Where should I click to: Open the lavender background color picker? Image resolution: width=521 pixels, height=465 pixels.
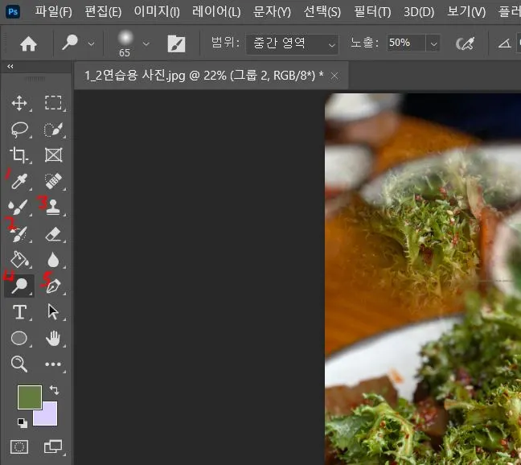click(x=49, y=417)
